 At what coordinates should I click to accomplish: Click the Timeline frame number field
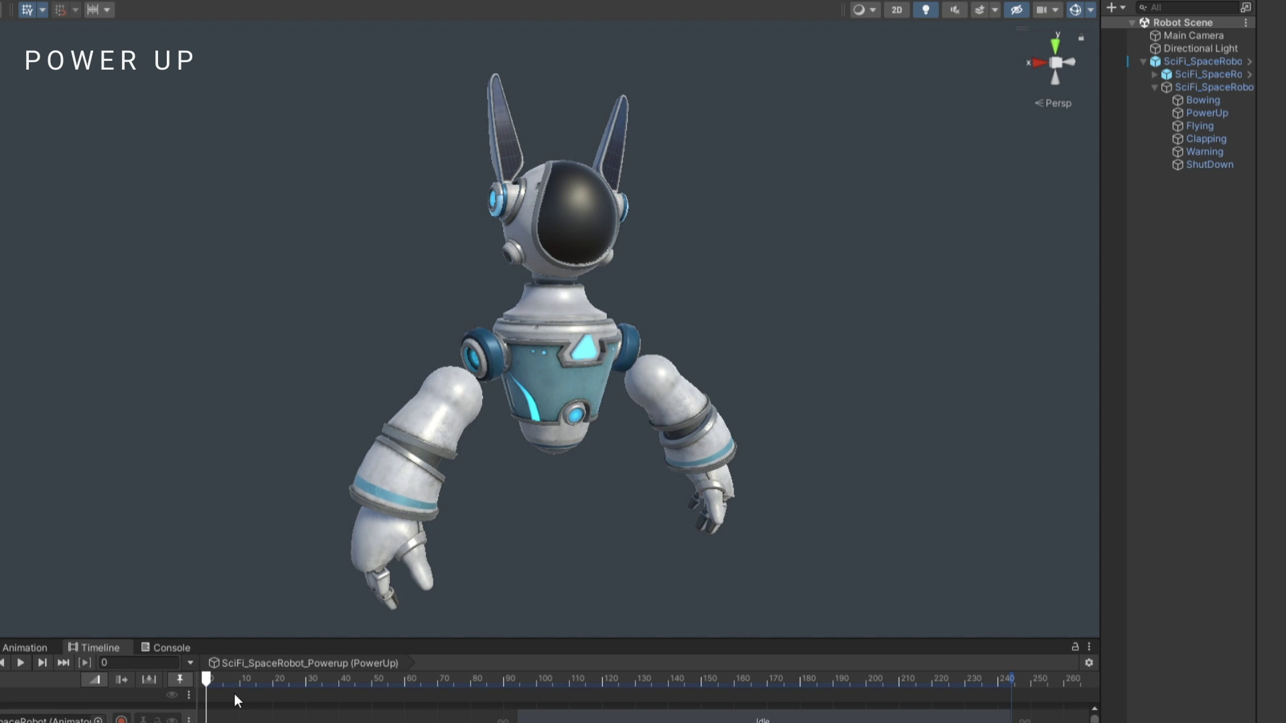pyautogui.click(x=139, y=663)
